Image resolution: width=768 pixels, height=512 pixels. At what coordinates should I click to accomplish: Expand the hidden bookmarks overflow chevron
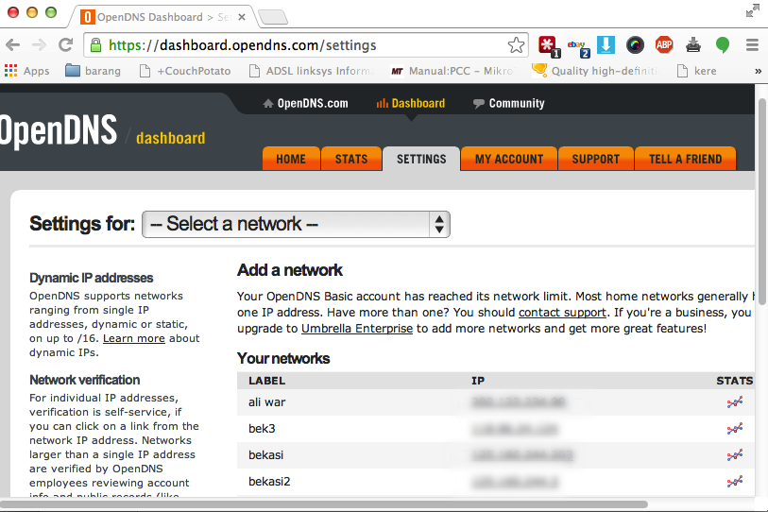(x=758, y=71)
